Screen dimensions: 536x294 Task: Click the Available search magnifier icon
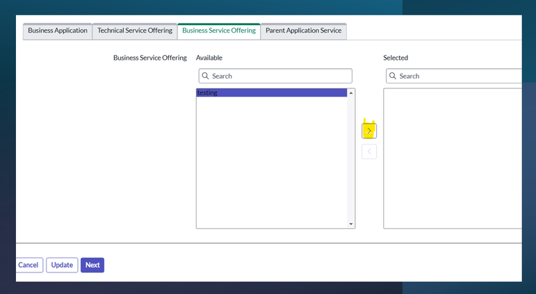tap(205, 76)
